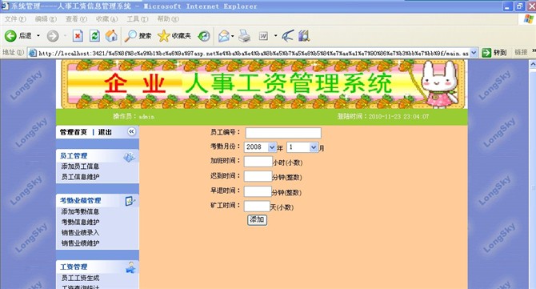Focus the 迟到时间 minutes input field
Viewport: 536px width, 289px height.
[x=258, y=176]
